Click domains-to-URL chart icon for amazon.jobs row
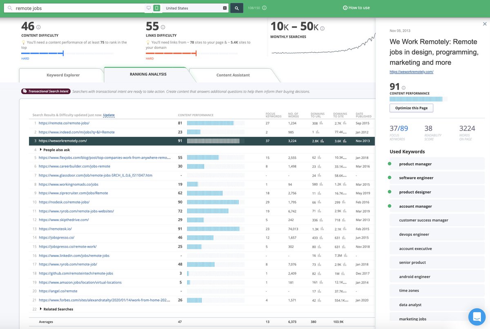490x329 pixels. pyautogui.click(x=322, y=283)
